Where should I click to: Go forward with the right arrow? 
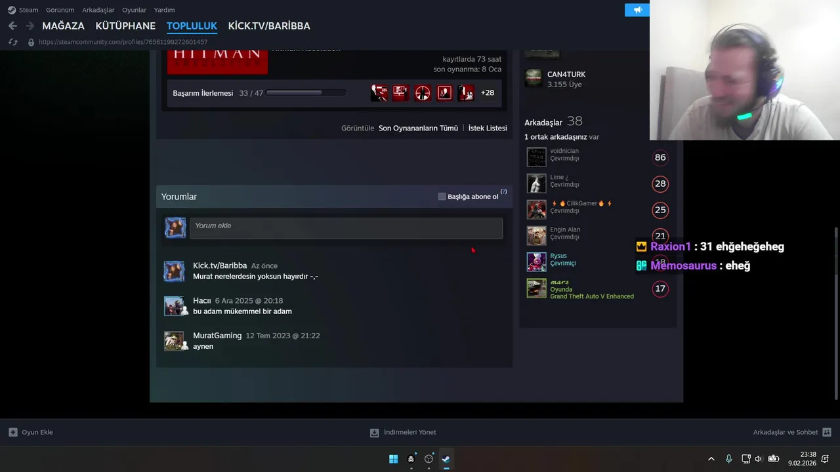click(30, 26)
